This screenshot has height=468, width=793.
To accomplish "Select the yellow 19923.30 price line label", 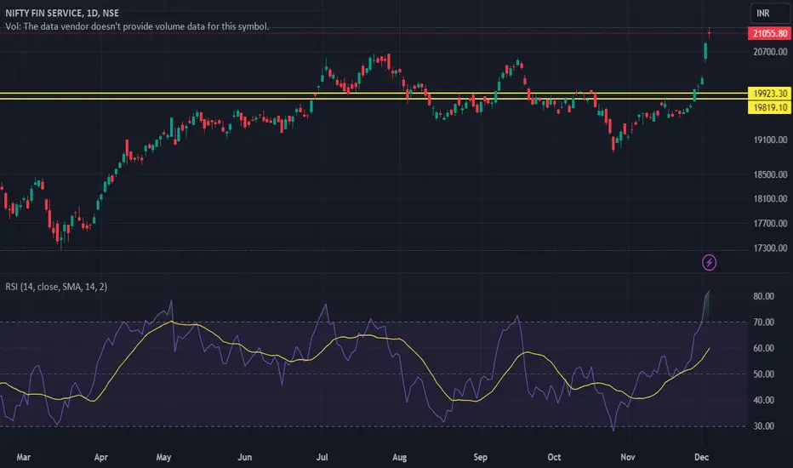I will click(x=770, y=93).
